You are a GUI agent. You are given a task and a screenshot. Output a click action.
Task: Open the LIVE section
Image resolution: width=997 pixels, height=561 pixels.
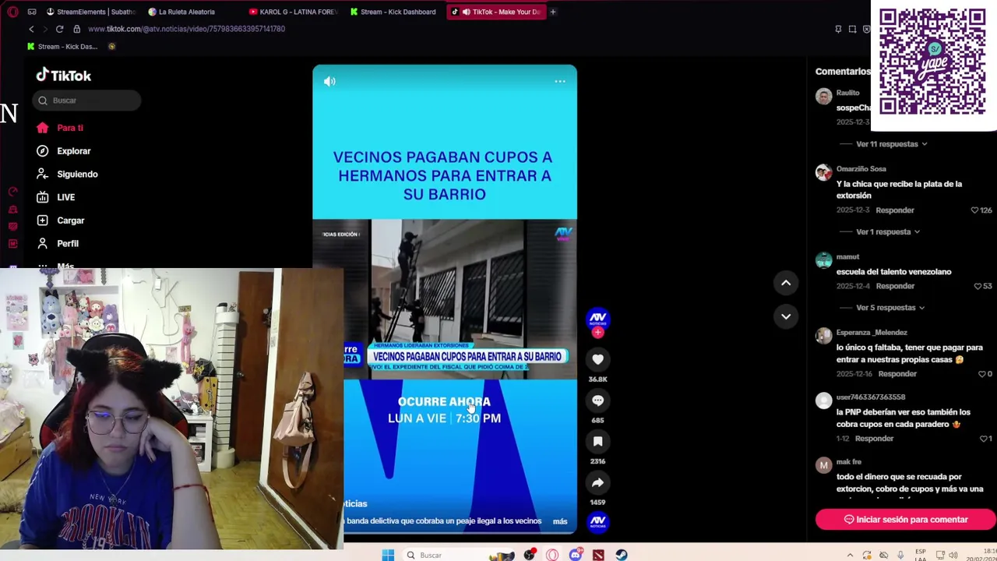tap(55, 197)
